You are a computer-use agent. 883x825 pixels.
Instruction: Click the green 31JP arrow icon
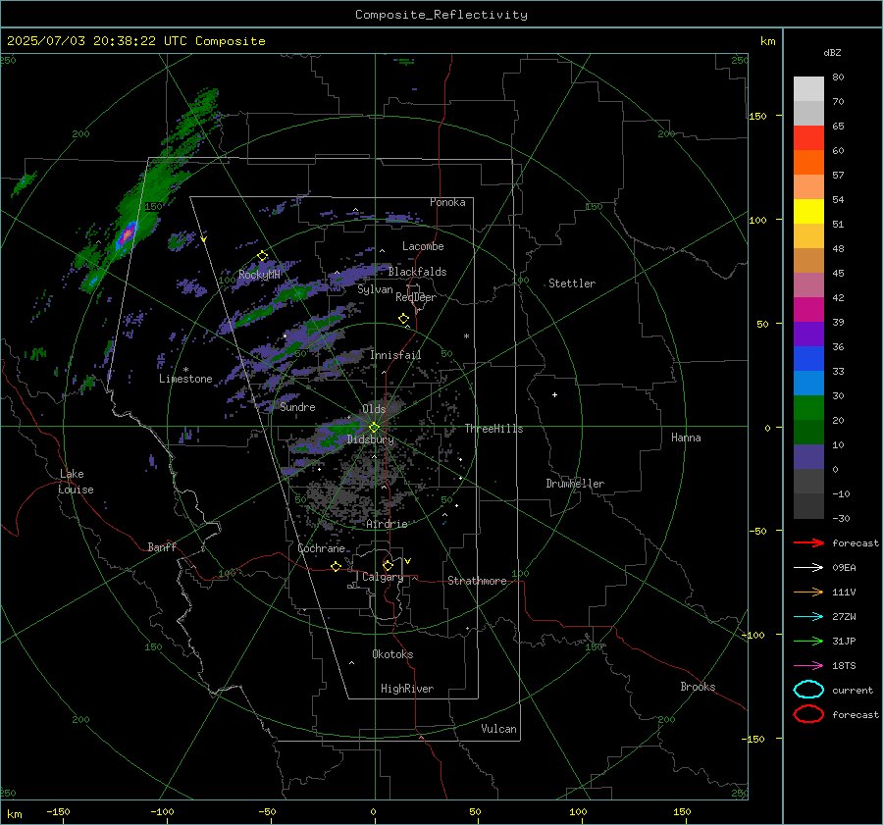(x=808, y=641)
